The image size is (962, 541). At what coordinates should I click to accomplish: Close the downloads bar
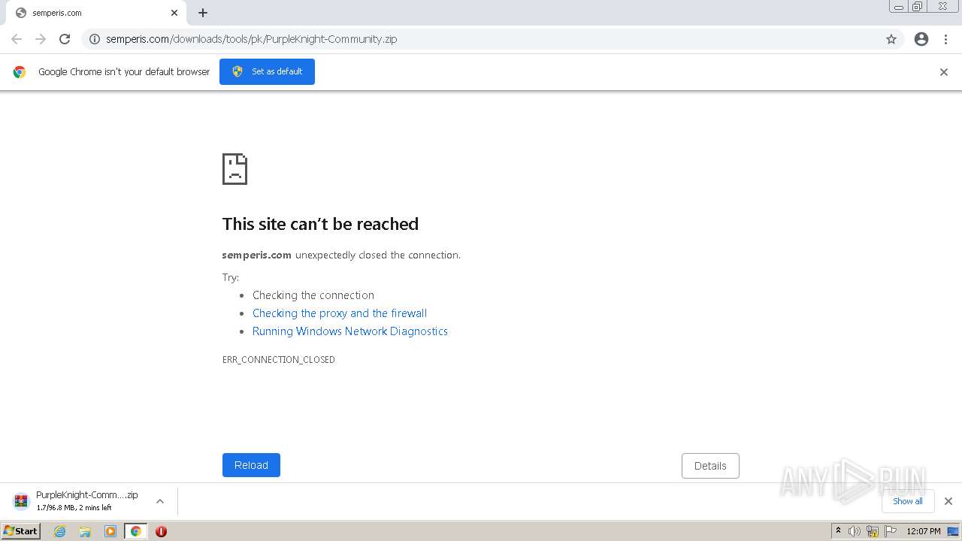click(948, 501)
